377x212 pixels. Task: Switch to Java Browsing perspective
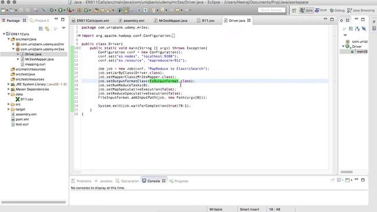click(361, 11)
